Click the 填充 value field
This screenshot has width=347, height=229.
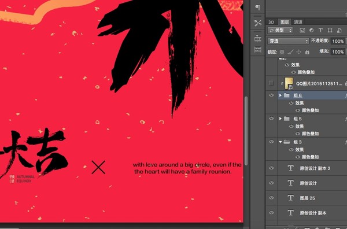coord(338,52)
